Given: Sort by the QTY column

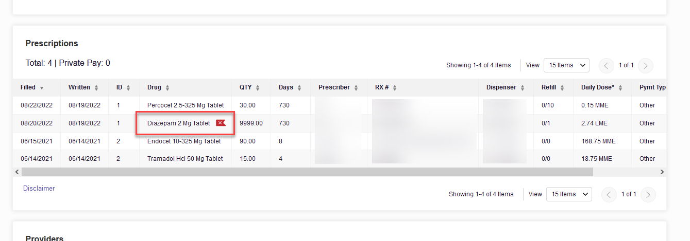Looking at the screenshot, I should pos(258,88).
